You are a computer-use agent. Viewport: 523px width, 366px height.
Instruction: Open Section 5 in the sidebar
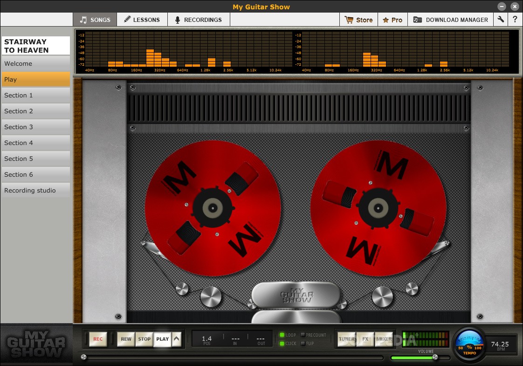36,159
